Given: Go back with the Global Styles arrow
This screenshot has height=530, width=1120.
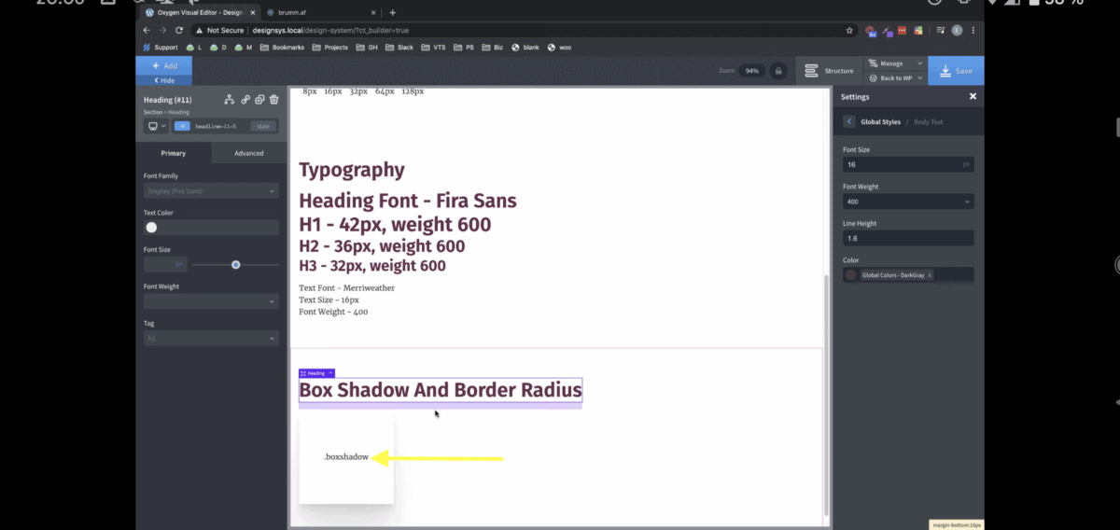Looking at the screenshot, I should coord(848,122).
